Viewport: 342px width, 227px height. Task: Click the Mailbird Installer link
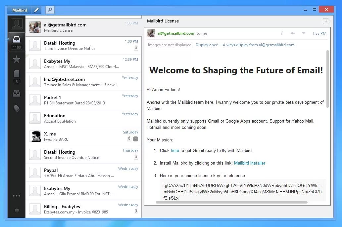[250, 163]
